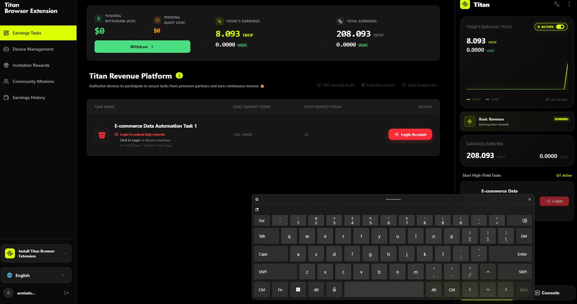
Task: Click the pending withdraw dollar icon
Action: pyautogui.click(x=98, y=19)
